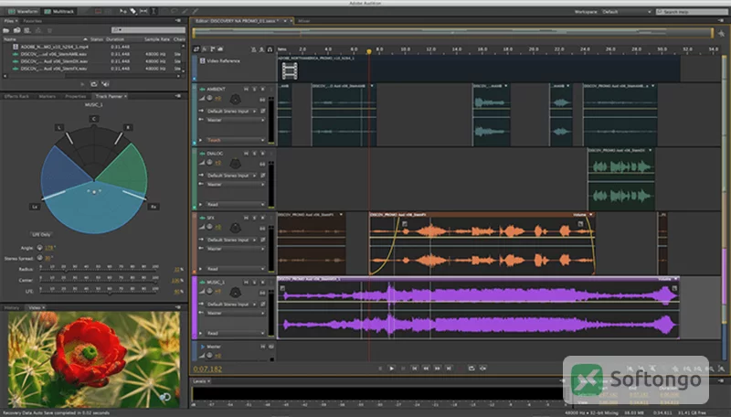The image size is (731, 417).
Task: Click the Loop Playback button in transport
Action: click(471, 368)
